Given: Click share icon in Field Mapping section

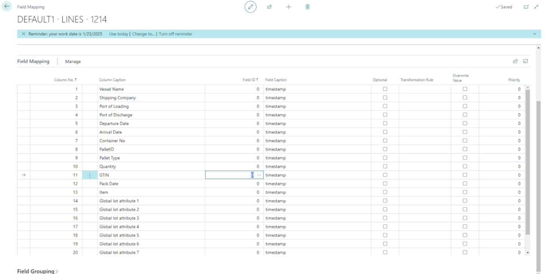Looking at the screenshot, I should (x=515, y=61).
